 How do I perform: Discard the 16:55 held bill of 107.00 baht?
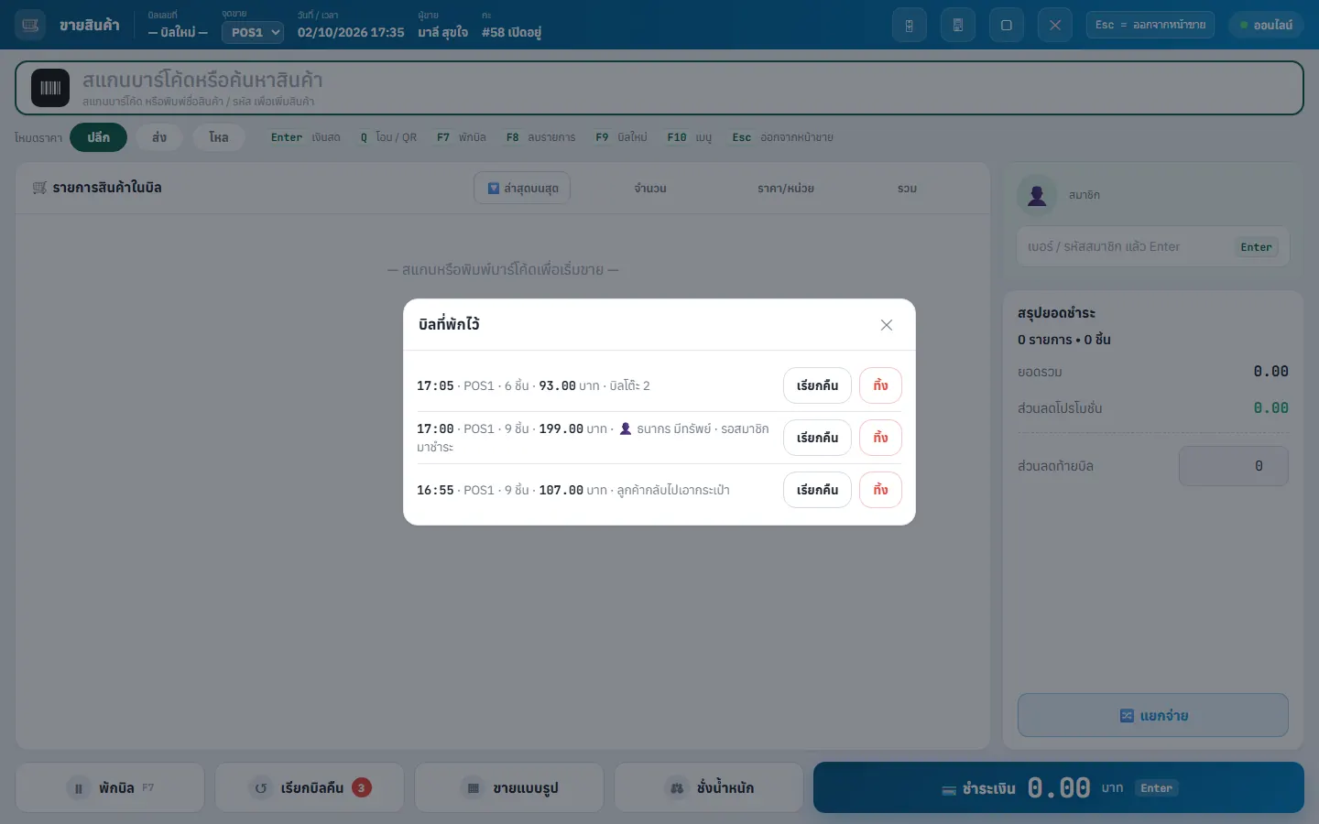[880, 490]
